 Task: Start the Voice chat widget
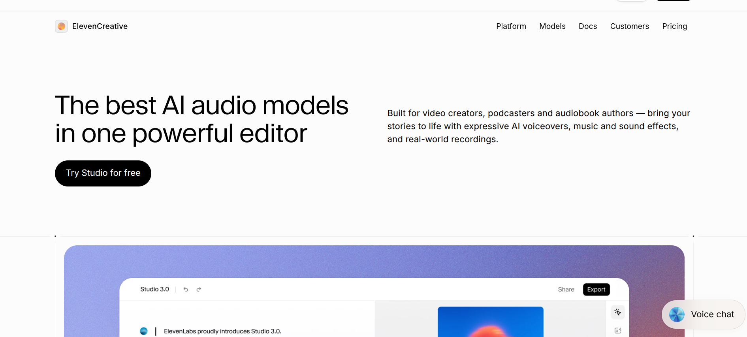tap(703, 314)
